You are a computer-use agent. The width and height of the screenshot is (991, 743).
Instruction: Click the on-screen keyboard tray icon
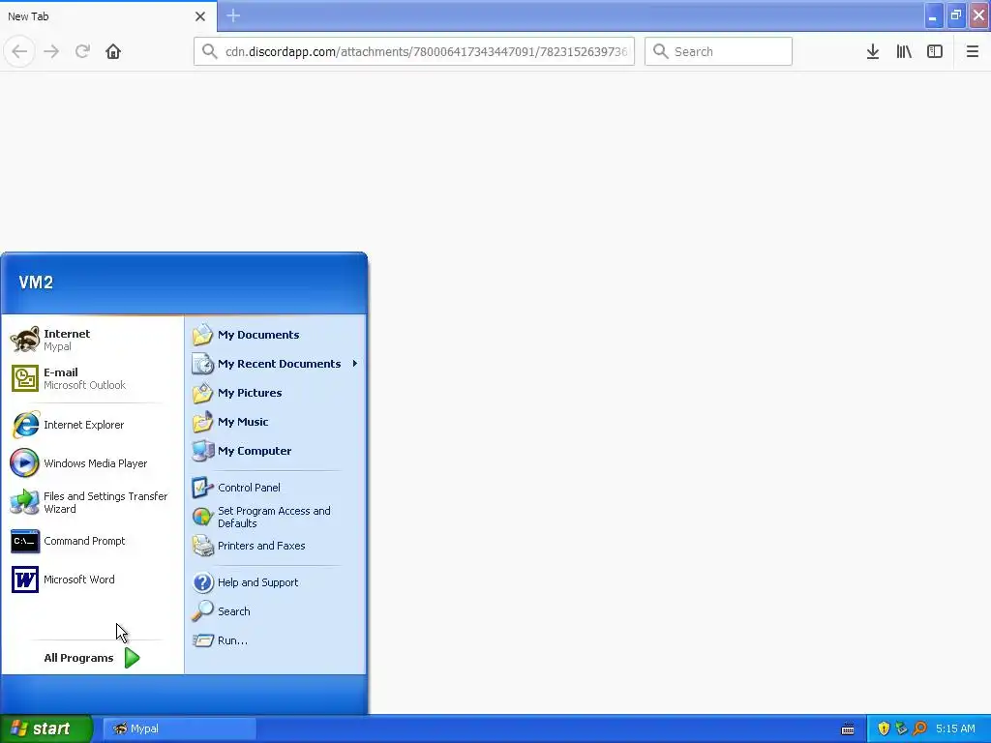coord(848,729)
